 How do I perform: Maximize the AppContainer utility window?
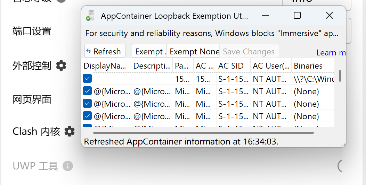point(297,15)
